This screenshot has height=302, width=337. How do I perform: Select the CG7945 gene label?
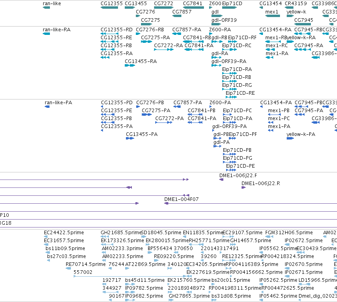(304, 20)
